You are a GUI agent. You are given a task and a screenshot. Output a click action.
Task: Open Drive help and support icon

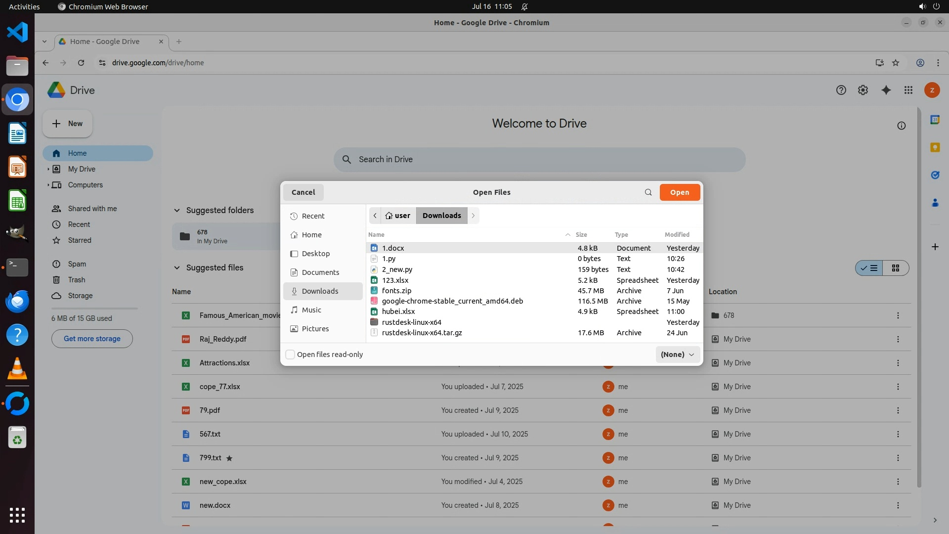point(841,90)
